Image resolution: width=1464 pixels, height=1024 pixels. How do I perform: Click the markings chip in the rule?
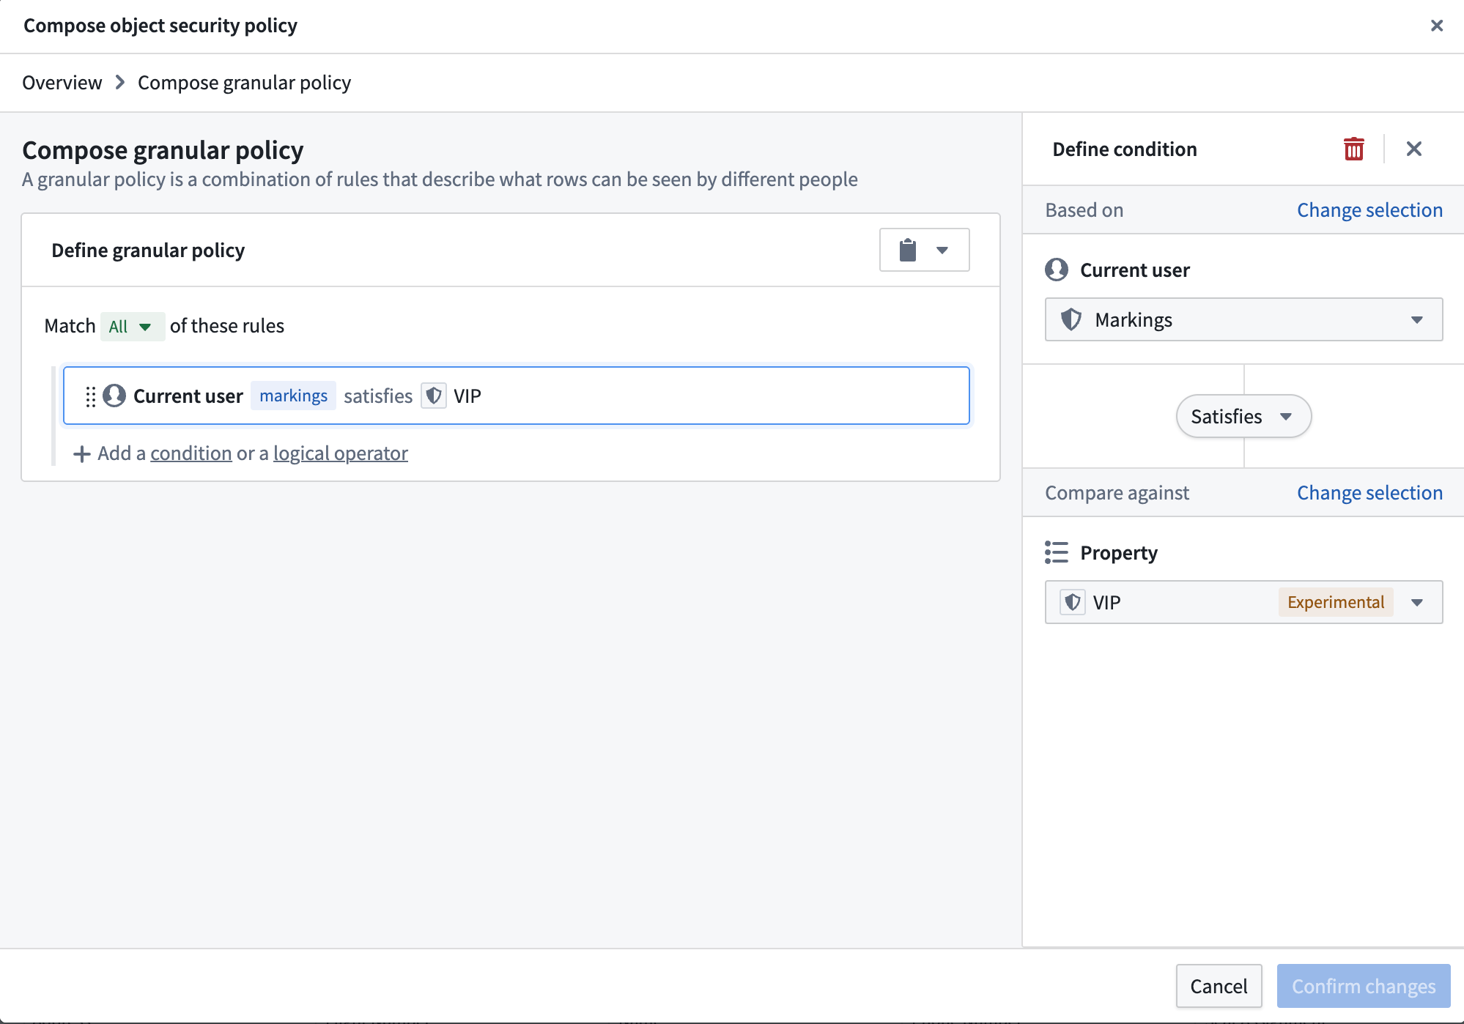click(x=293, y=396)
